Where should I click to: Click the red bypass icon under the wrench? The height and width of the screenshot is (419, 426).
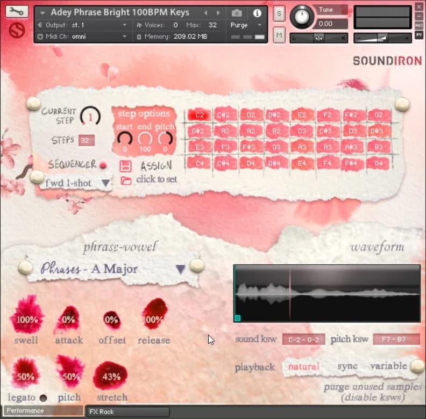point(17,30)
